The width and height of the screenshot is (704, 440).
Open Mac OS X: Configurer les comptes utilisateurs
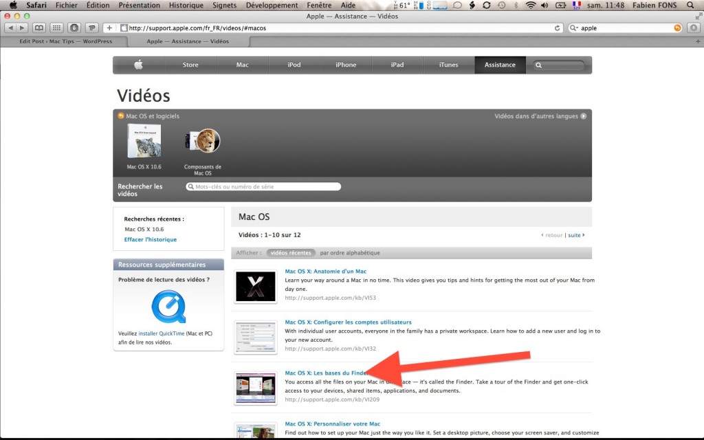348,322
